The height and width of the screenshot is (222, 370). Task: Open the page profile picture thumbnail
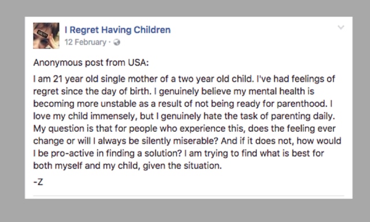[x=46, y=36]
